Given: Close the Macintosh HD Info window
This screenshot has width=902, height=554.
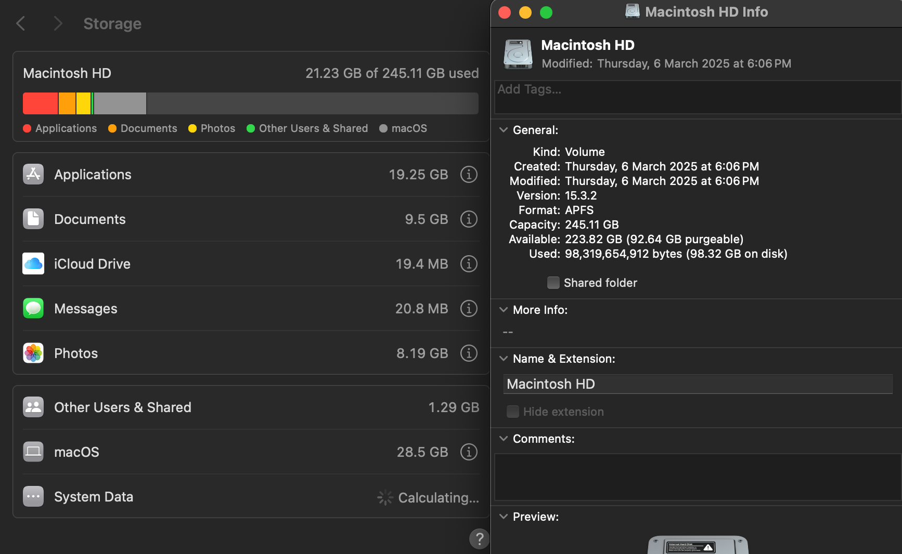Looking at the screenshot, I should (505, 12).
